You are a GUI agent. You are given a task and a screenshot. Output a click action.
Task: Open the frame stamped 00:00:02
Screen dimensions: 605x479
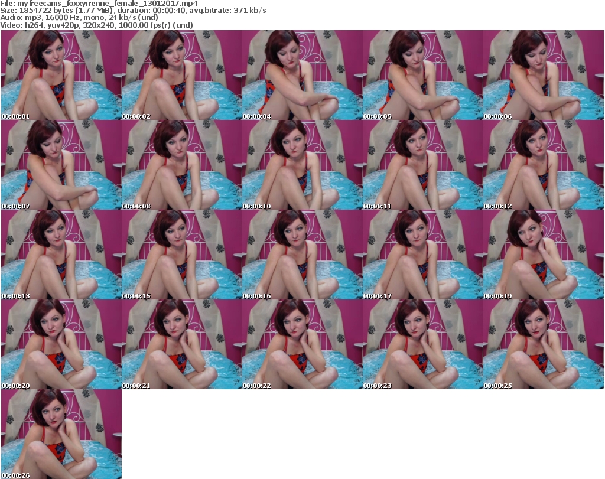pyautogui.click(x=182, y=75)
